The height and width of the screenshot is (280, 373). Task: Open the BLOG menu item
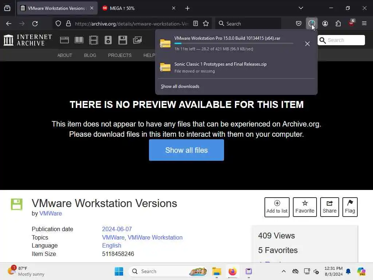pos(90,55)
